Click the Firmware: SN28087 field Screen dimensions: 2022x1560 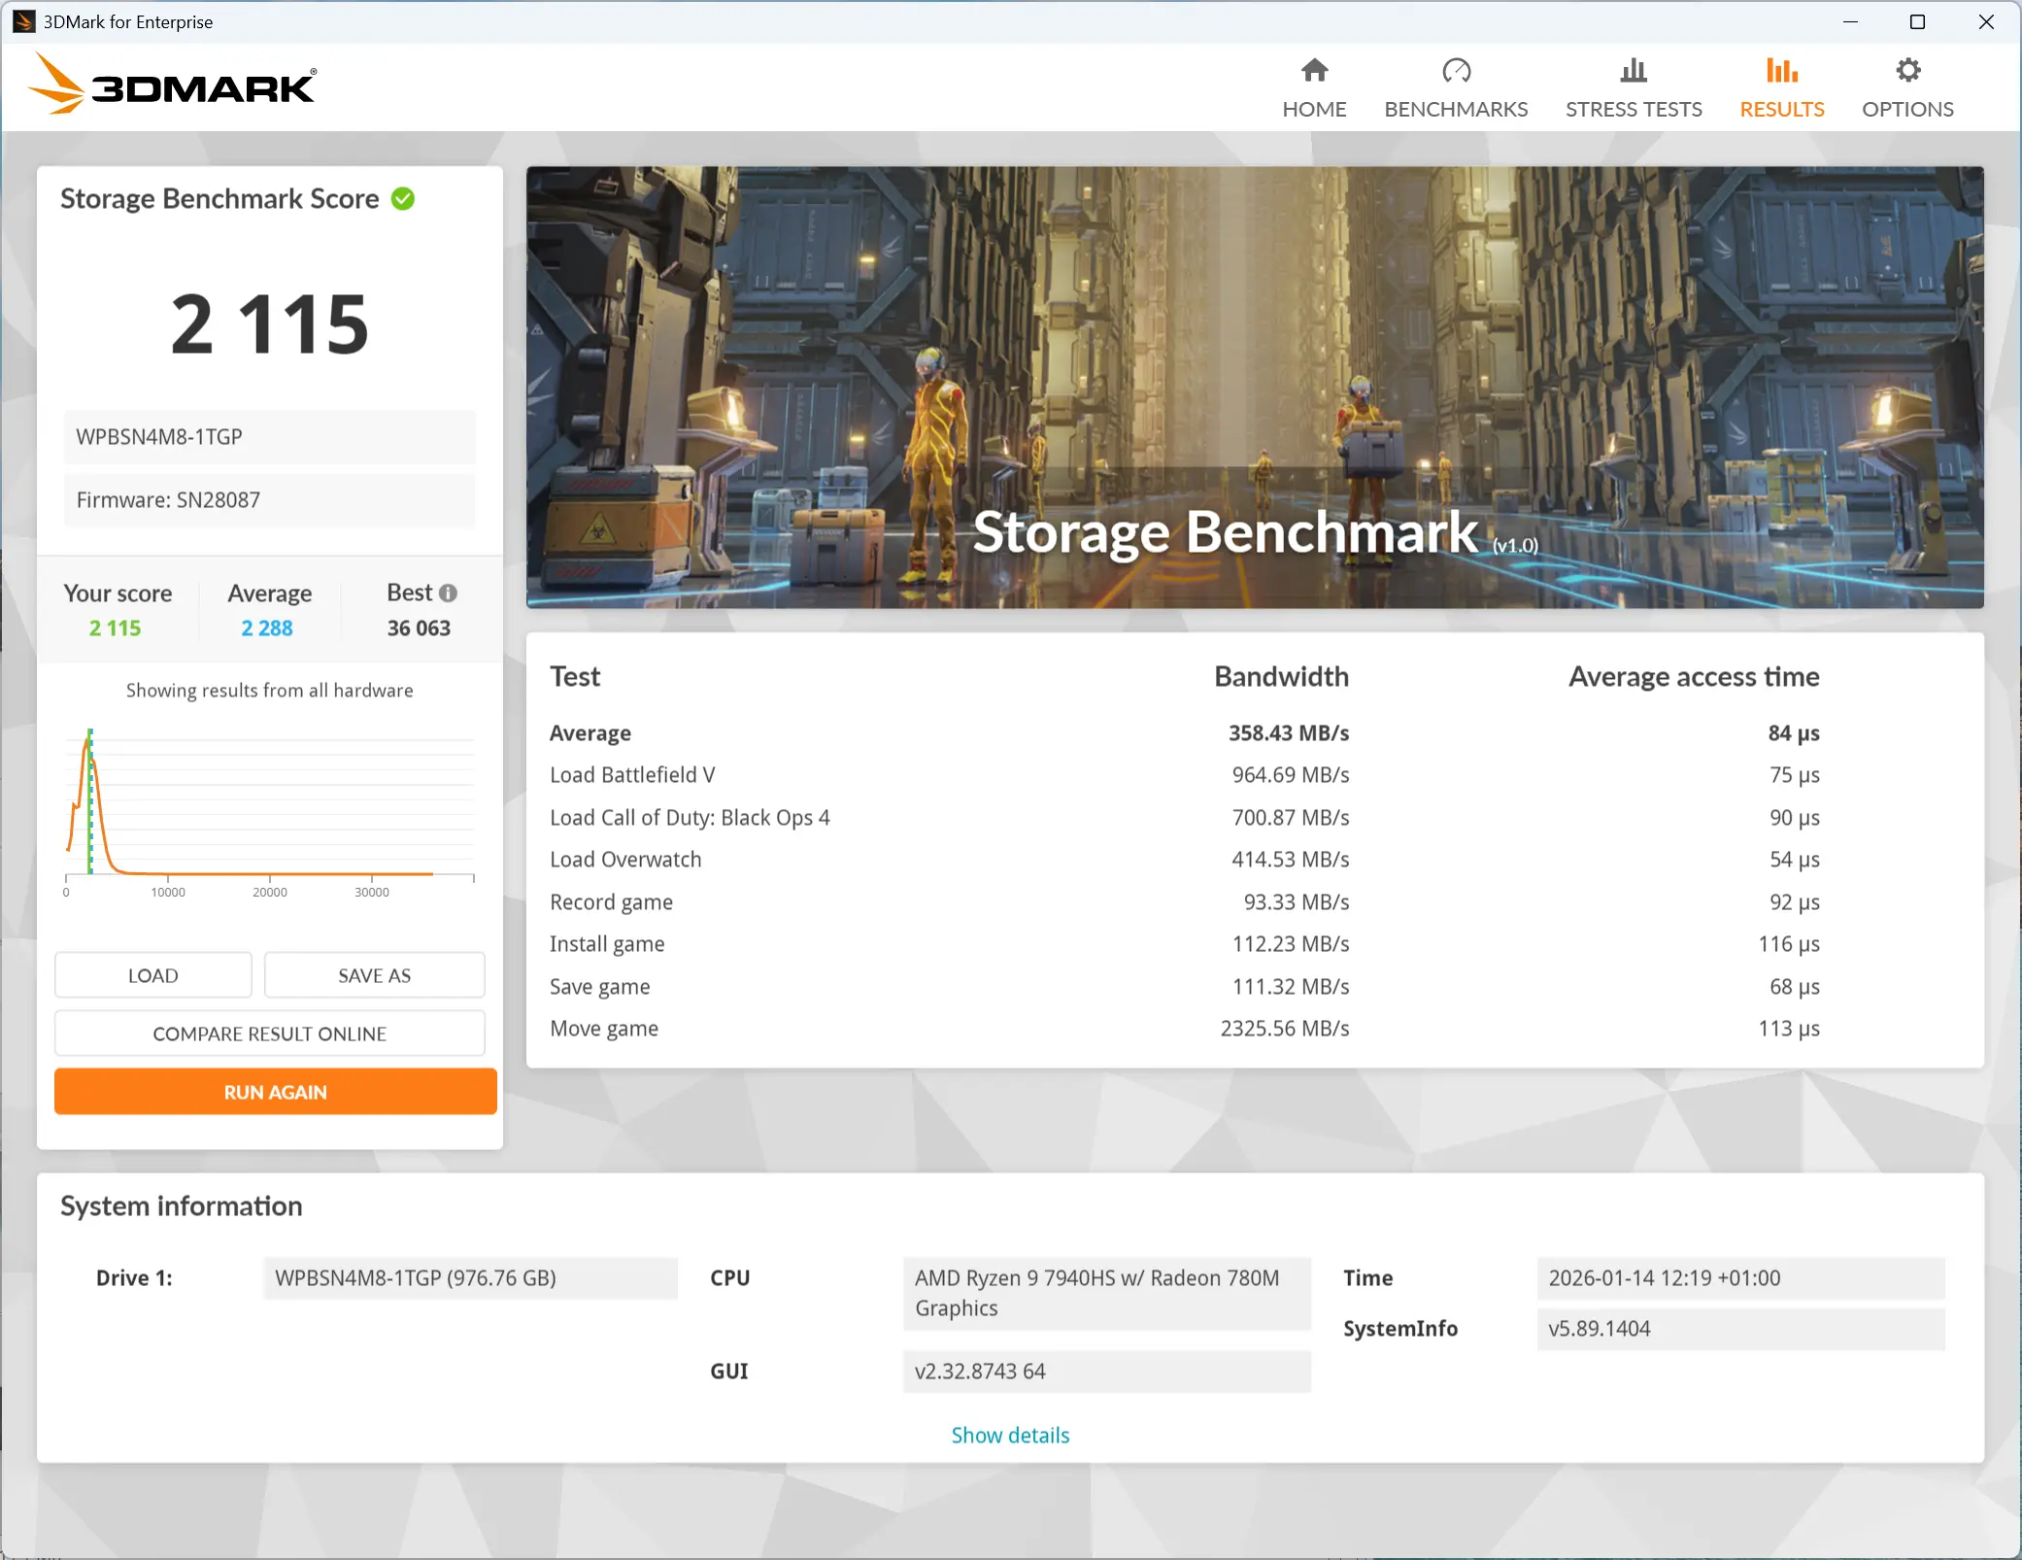pos(270,500)
